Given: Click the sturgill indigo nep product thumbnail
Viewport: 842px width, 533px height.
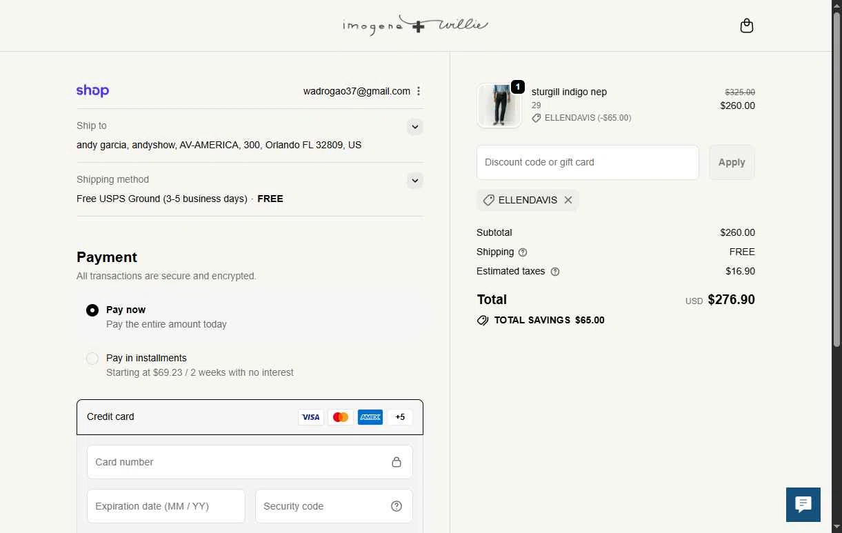Looking at the screenshot, I should point(499,105).
